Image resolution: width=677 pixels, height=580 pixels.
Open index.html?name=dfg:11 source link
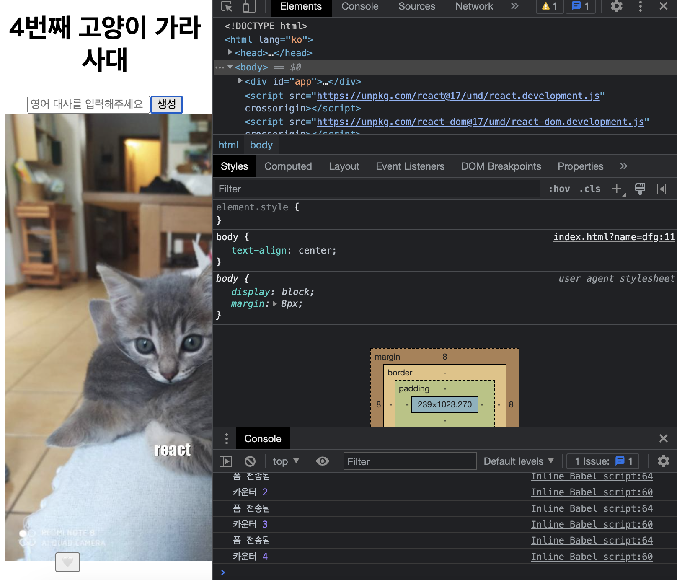[x=614, y=237]
